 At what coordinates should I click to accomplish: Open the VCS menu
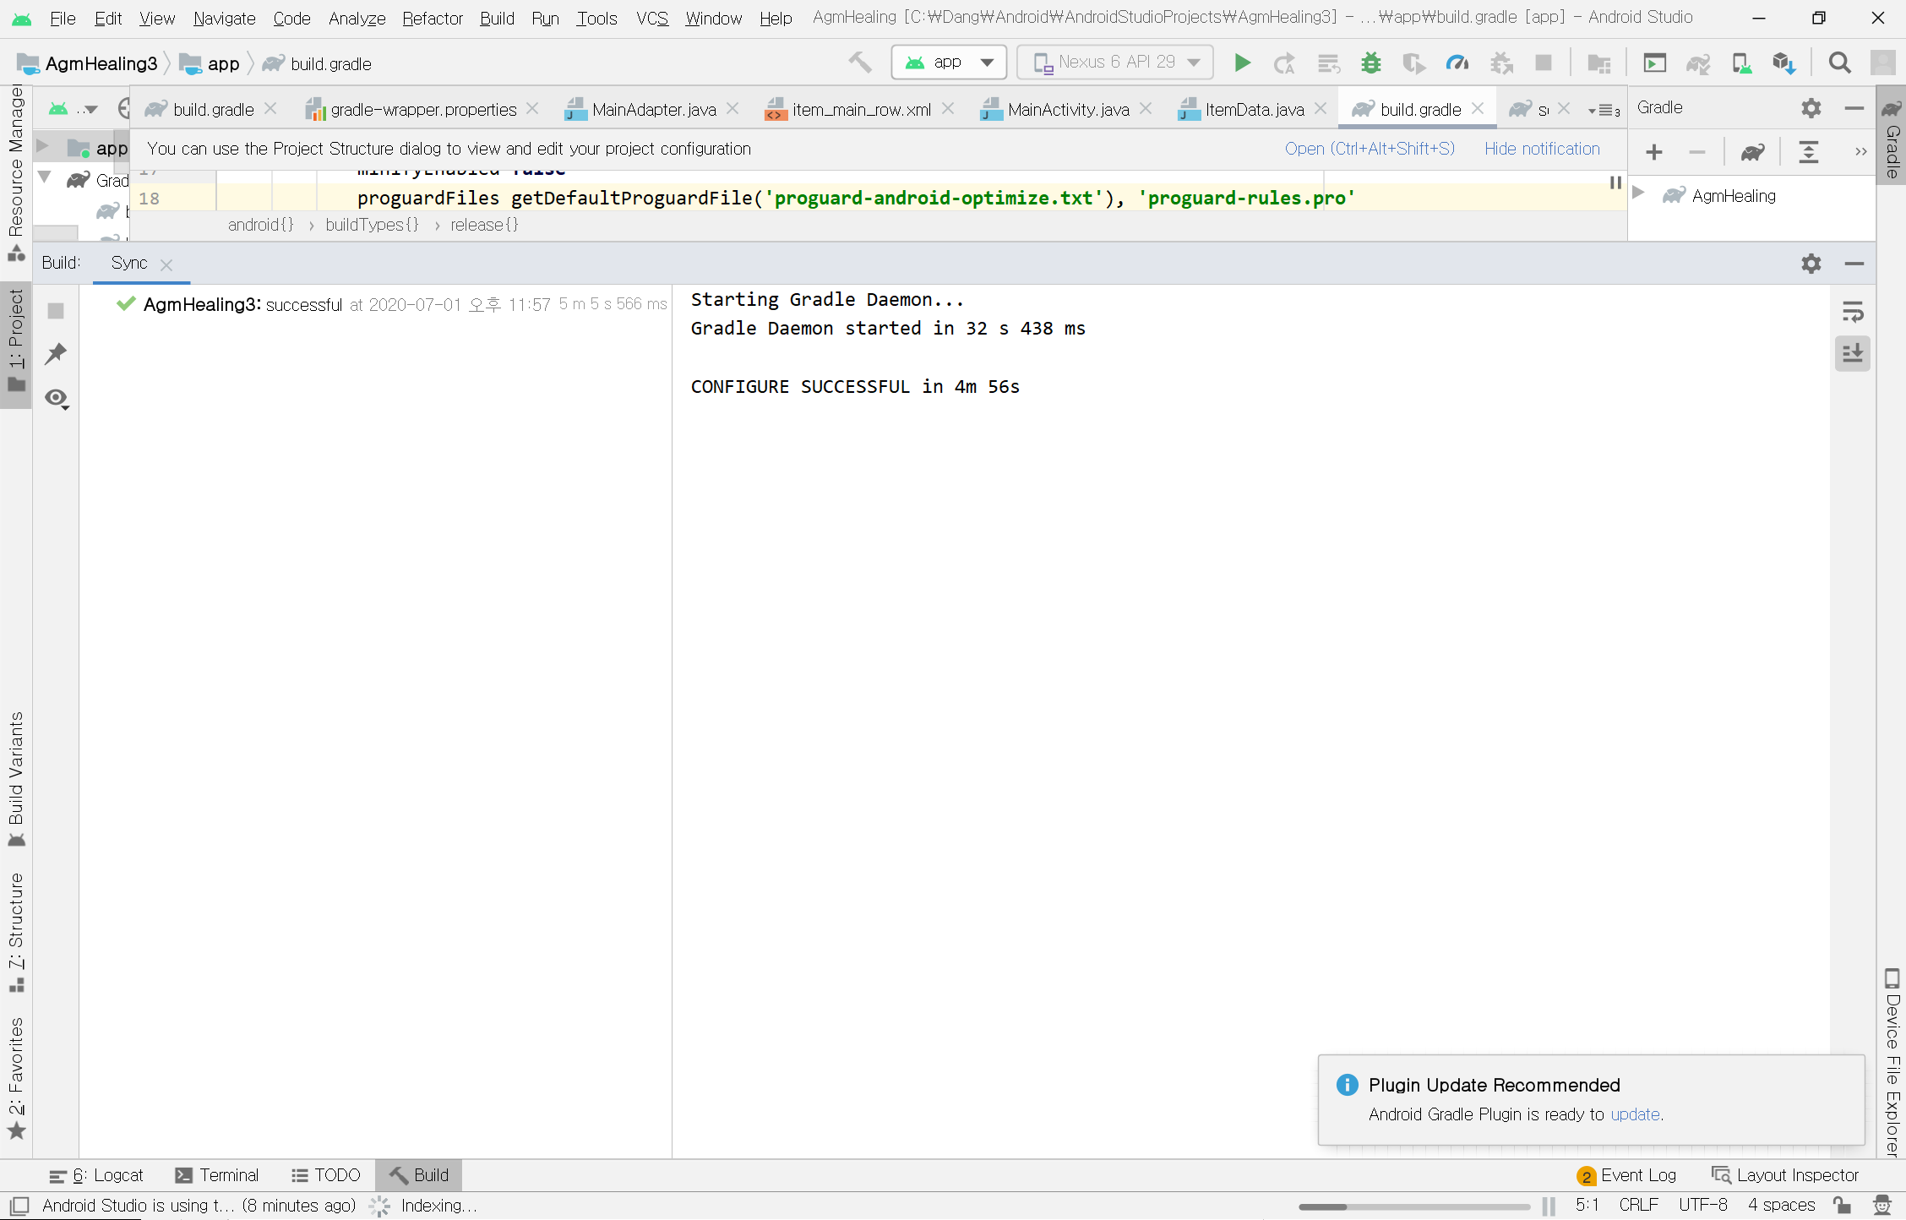pos(652,18)
